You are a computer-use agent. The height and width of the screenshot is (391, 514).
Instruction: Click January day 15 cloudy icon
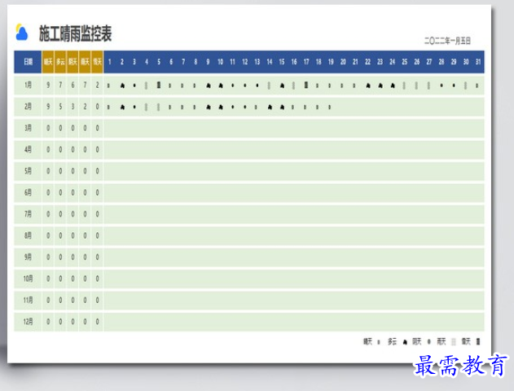tap(282, 86)
